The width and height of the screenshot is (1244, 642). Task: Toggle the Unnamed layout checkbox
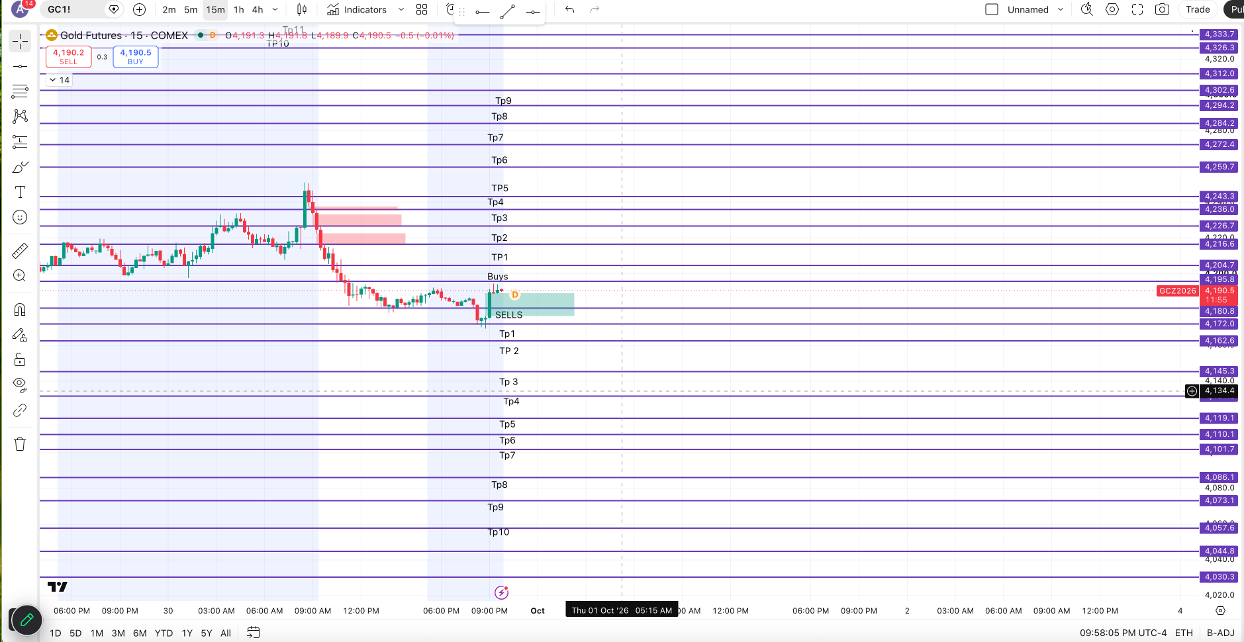pyautogui.click(x=992, y=9)
